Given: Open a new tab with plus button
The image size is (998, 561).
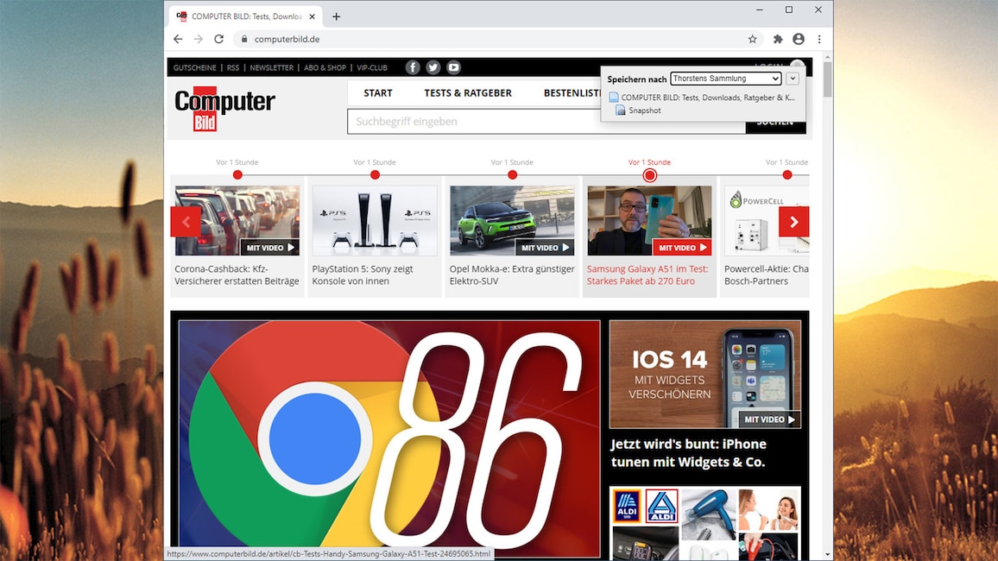Looking at the screenshot, I should tap(337, 16).
